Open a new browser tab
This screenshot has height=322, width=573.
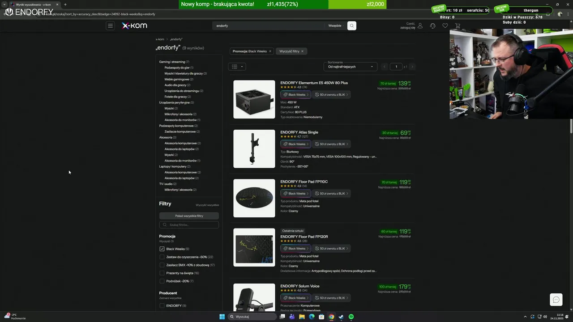[65, 4]
